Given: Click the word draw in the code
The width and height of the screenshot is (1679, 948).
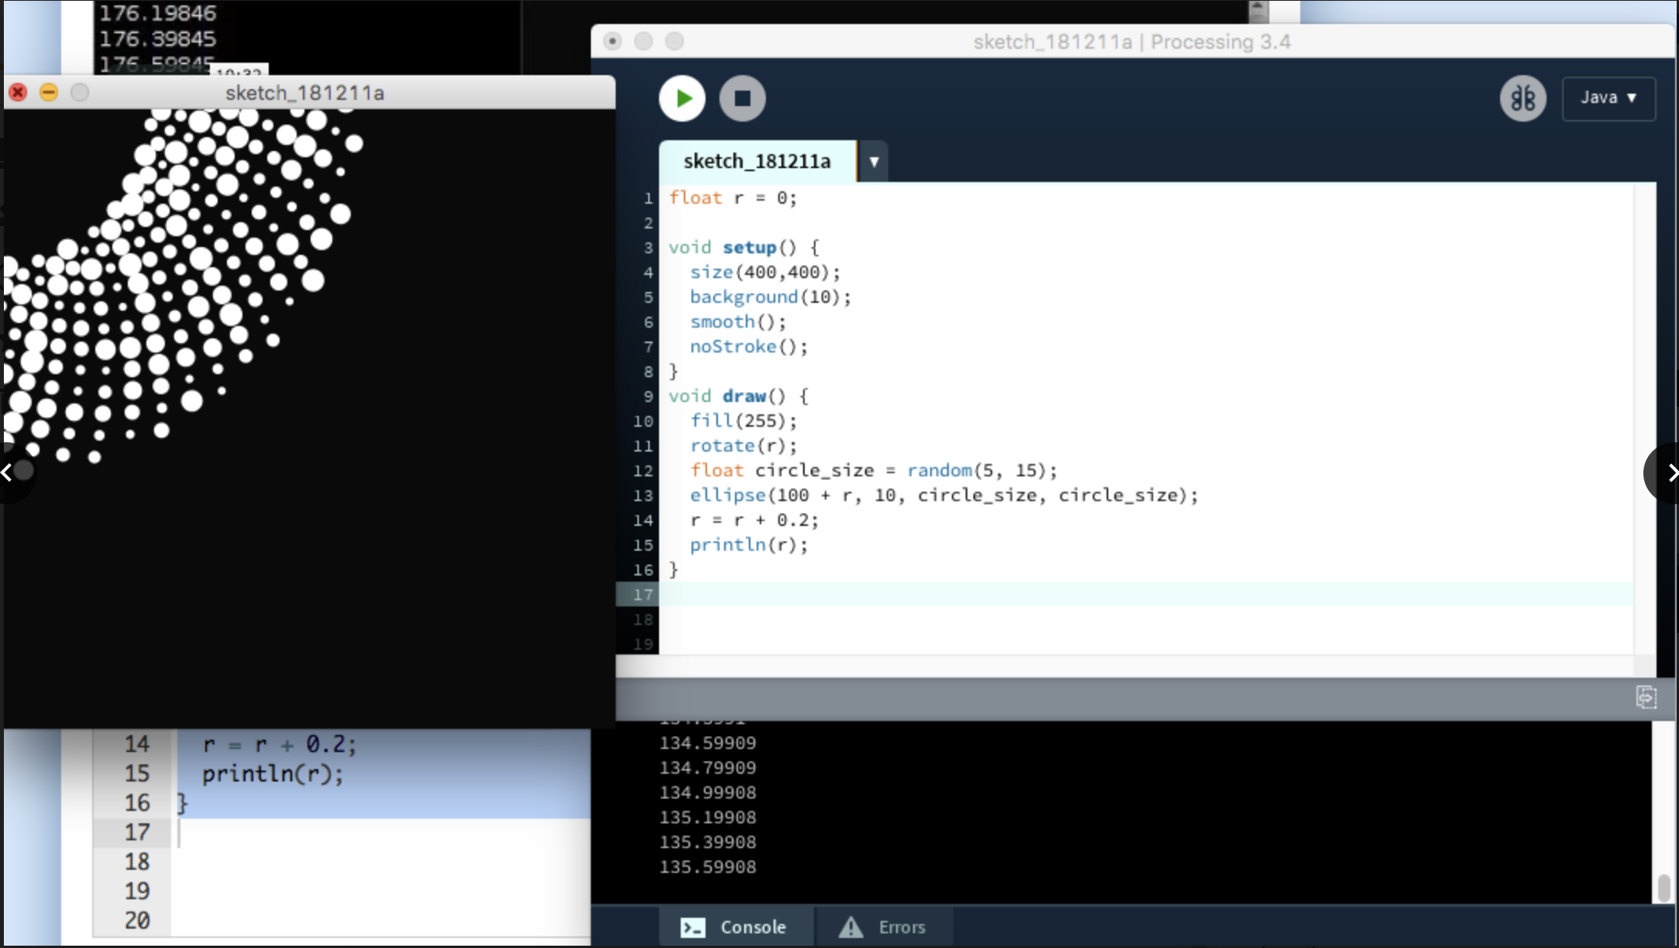Looking at the screenshot, I should pyautogui.click(x=743, y=397).
